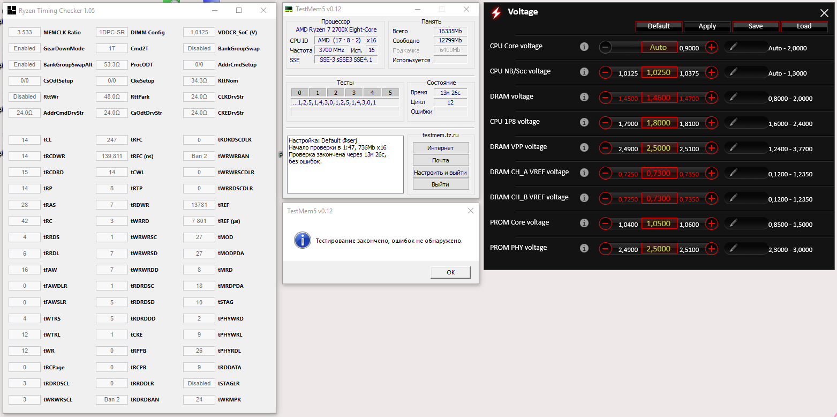Select the tRFC value 247
This screenshot has height=417, width=837.
112,140
